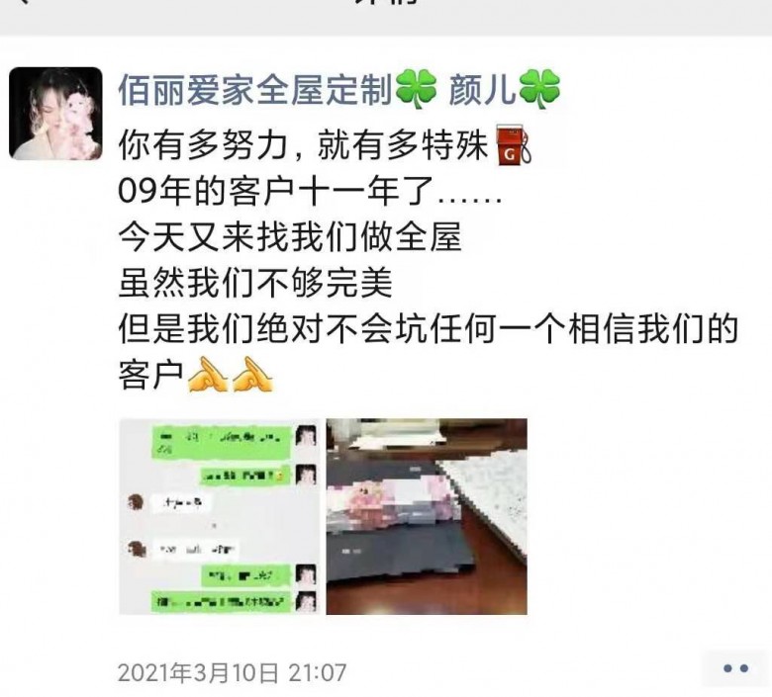Tap the line 虽然我们不够完美
Image resolution: width=772 pixels, height=697 pixels.
[x=255, y=283]
